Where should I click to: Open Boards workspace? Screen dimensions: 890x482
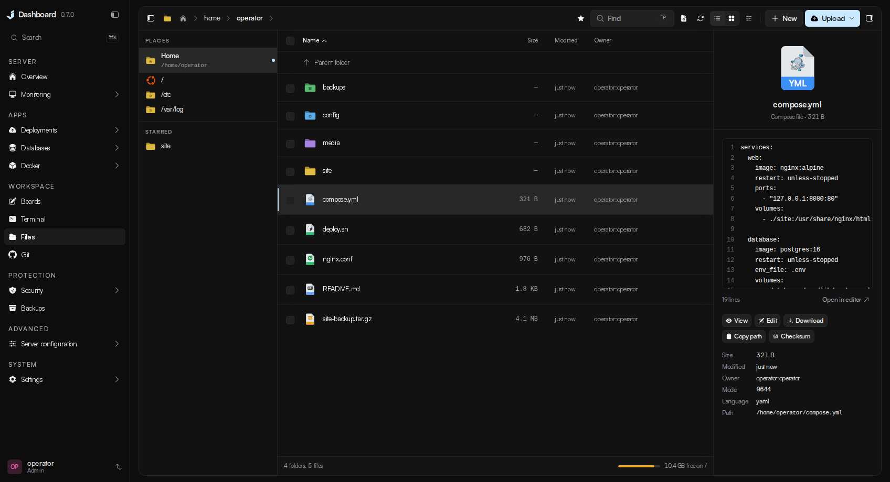65,201
